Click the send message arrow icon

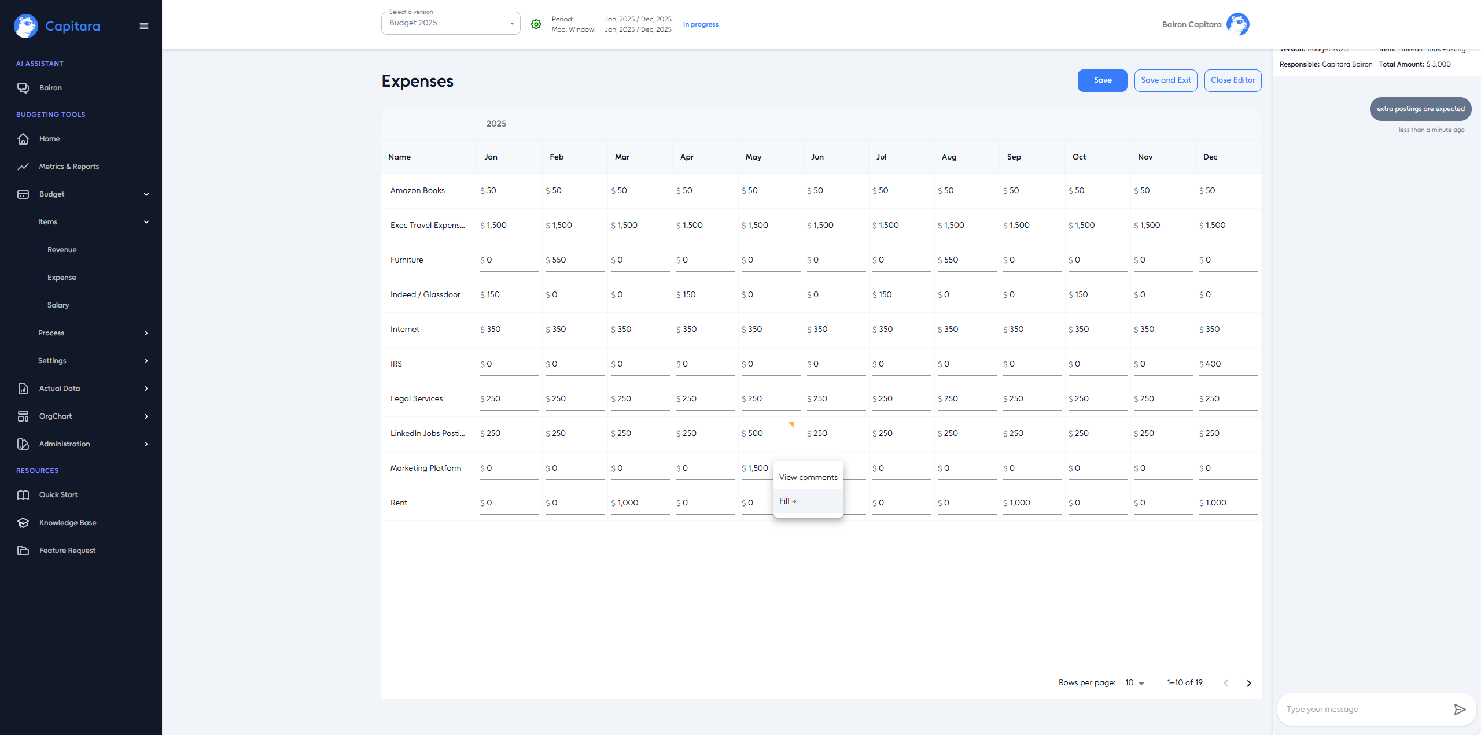pos(1460,710)
